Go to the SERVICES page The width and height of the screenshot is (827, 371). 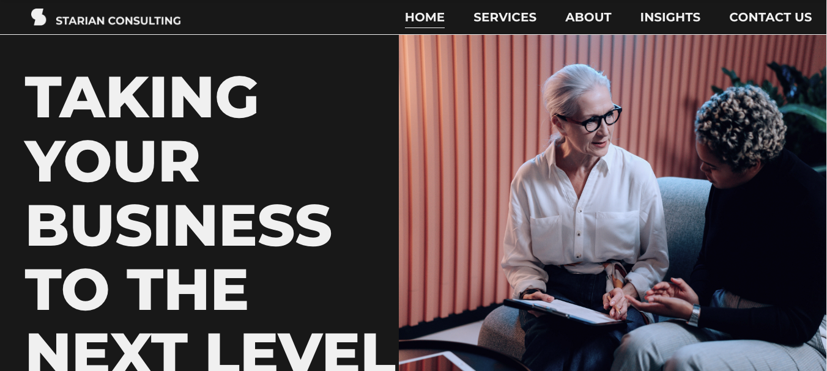pyautogui.click(x=505, y=17)
